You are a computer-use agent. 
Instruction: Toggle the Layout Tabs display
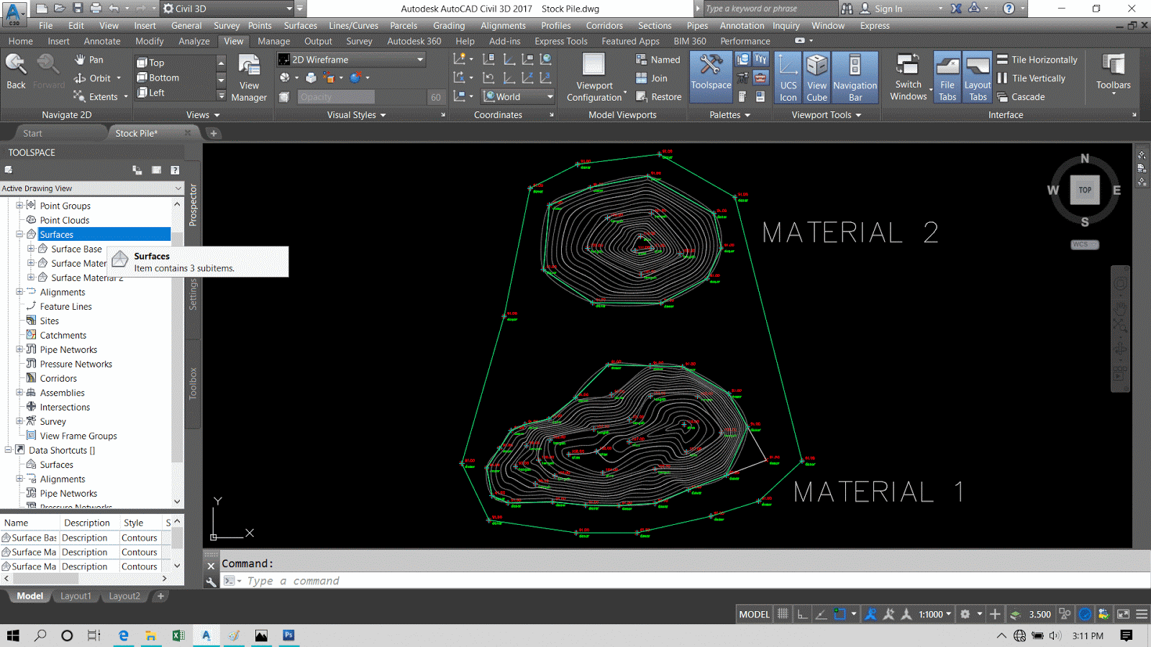[x=978, y=78]
